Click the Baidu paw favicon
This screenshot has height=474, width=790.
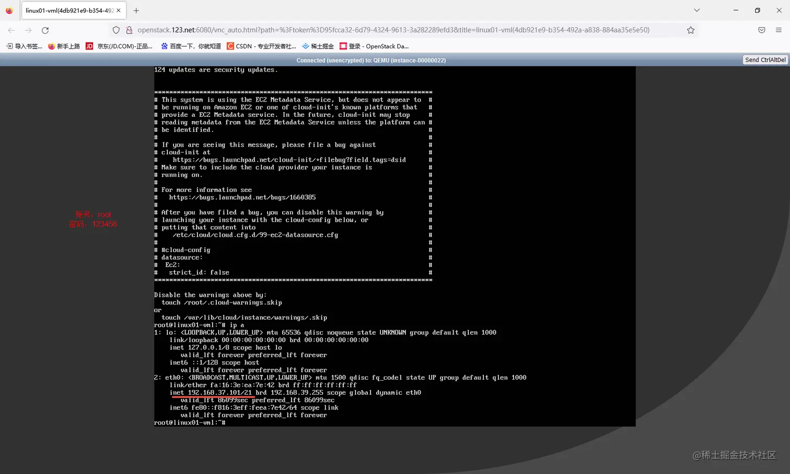(165, 46)
